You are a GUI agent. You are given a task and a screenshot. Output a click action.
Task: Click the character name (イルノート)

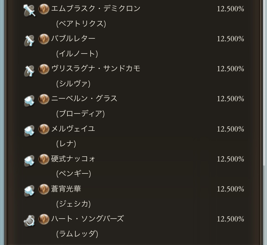[77, 54]
